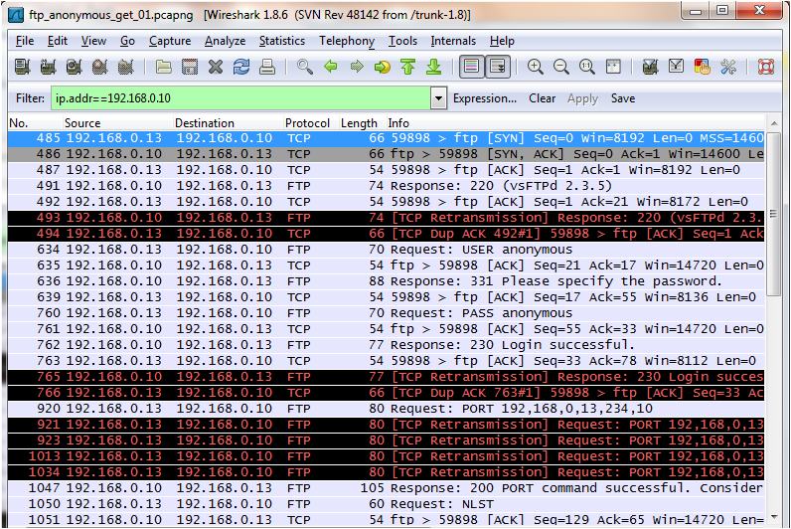Sort packets by the Protocol column header
The height and width of the screenshot is (529, 791).
(x=307, y=123)
